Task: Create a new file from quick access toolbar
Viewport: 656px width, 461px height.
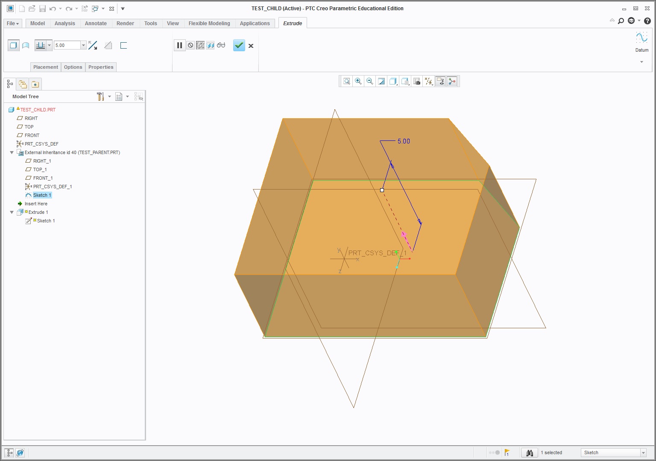Action: pyautogui.click(x=22, y=9)
